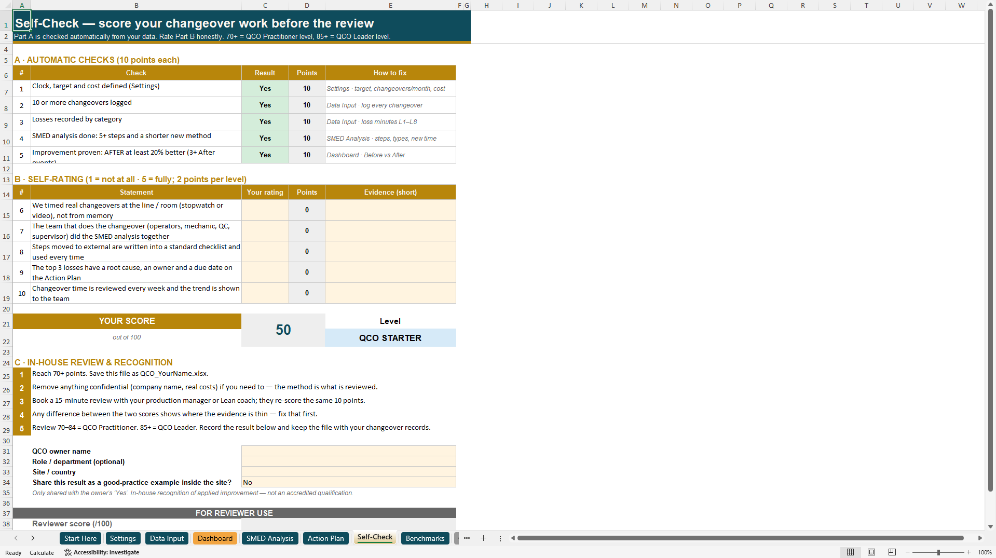The height and width of the screenshot is (558, 996).
Task: Zoom out with the minus icon
Action: coord(908,552)
